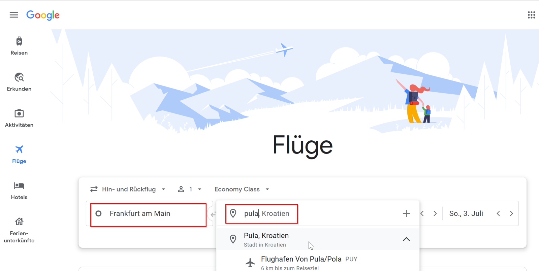Screen dimensions: 539x271
Task: Switch to the Hotels tab
Action: pos(19,190)
